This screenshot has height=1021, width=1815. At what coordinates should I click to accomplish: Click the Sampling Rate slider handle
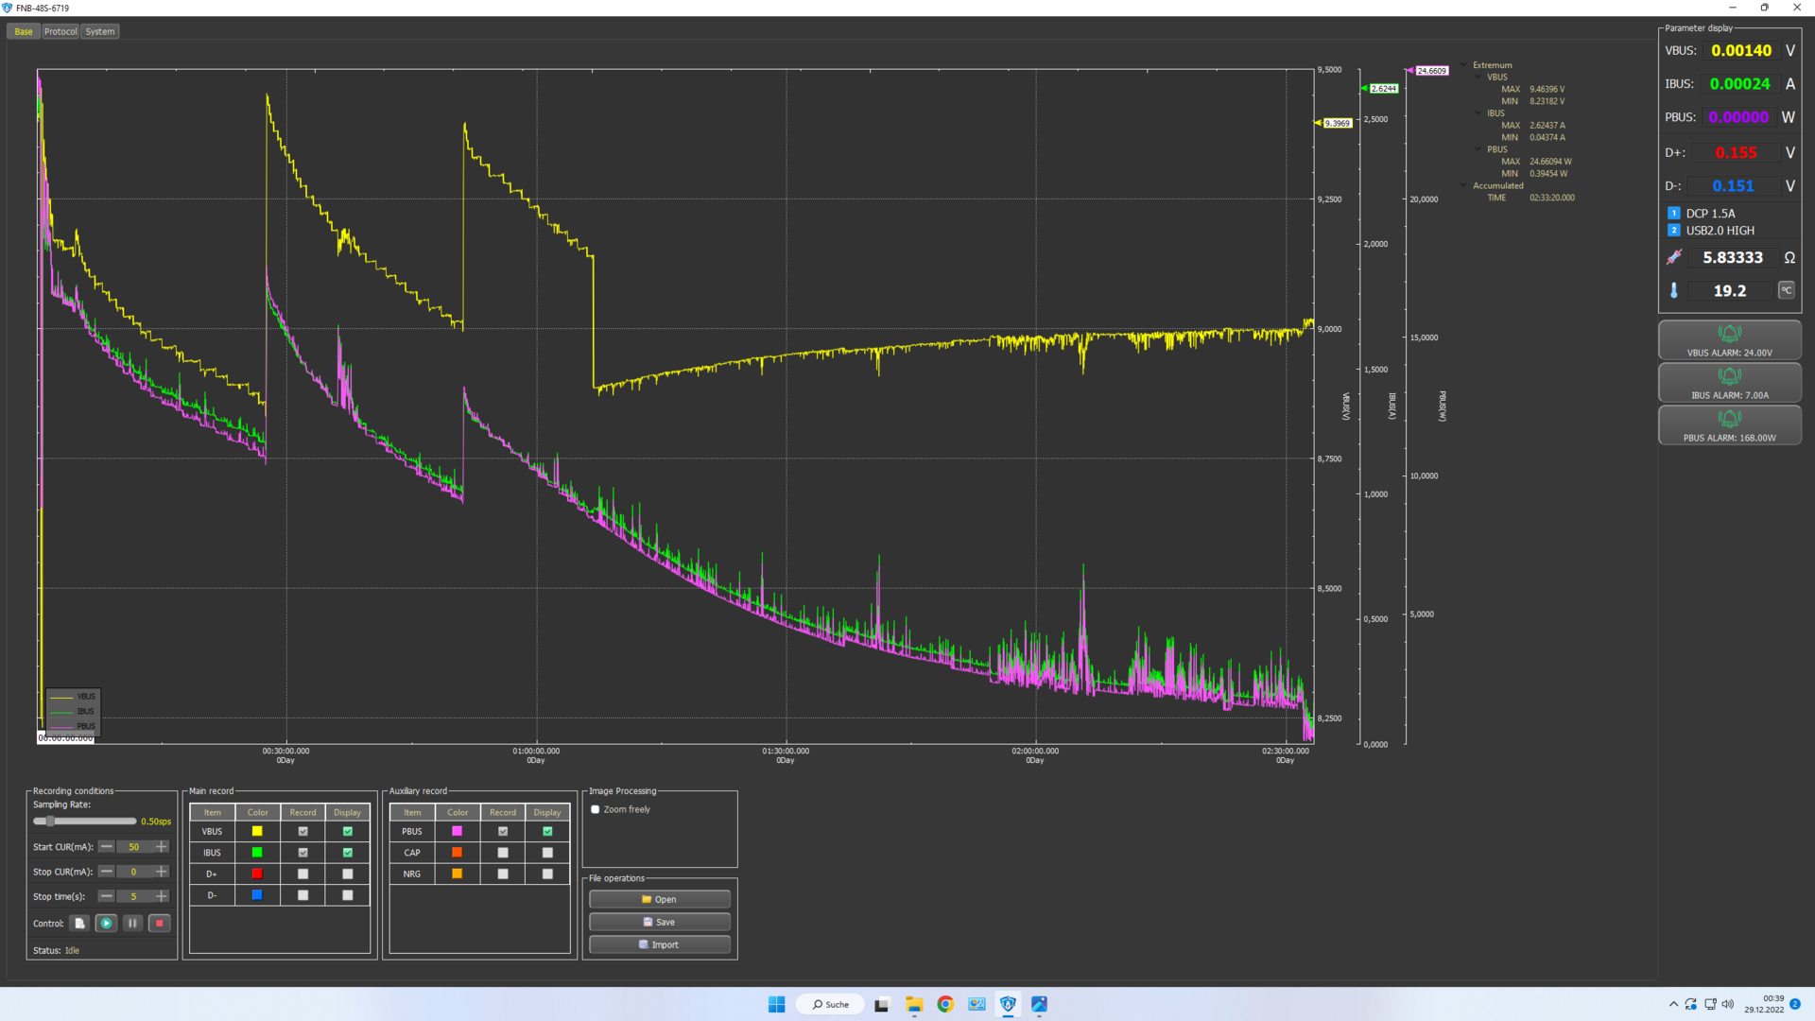[x=49, y=822]
